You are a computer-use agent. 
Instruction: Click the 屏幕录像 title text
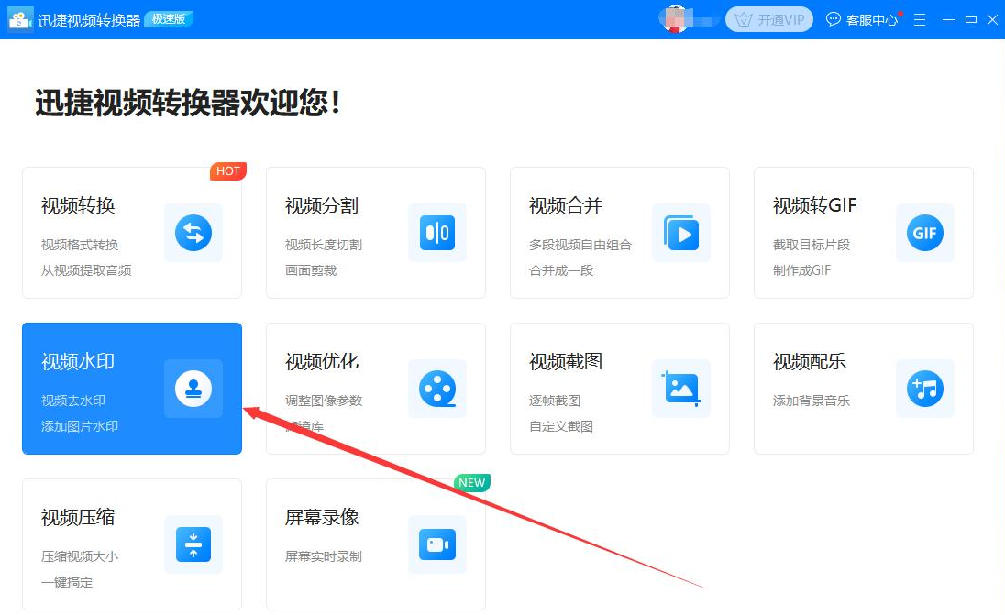point(322,517)
